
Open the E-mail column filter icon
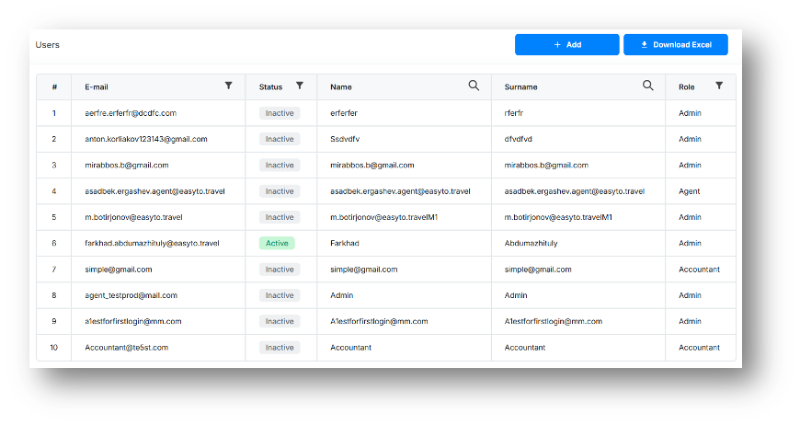(229, 86)
